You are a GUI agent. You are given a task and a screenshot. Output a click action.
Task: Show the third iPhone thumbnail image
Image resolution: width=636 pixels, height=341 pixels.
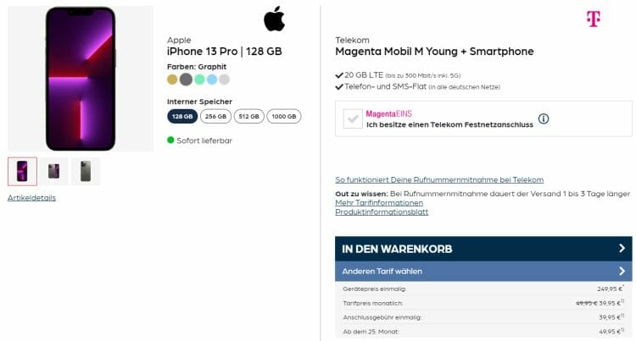pos(86,171)
